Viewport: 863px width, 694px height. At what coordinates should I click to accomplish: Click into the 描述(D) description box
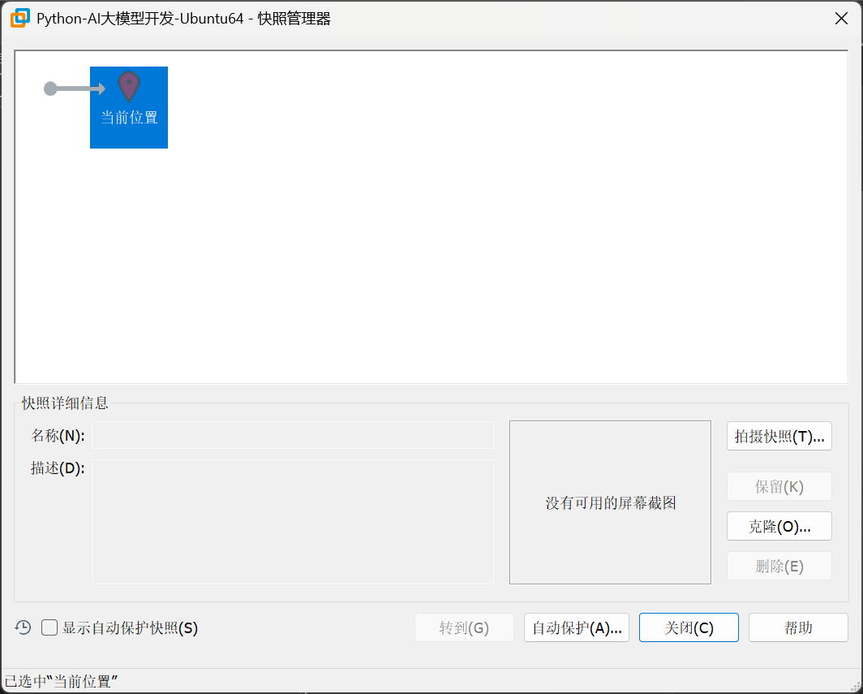(293, 522)
